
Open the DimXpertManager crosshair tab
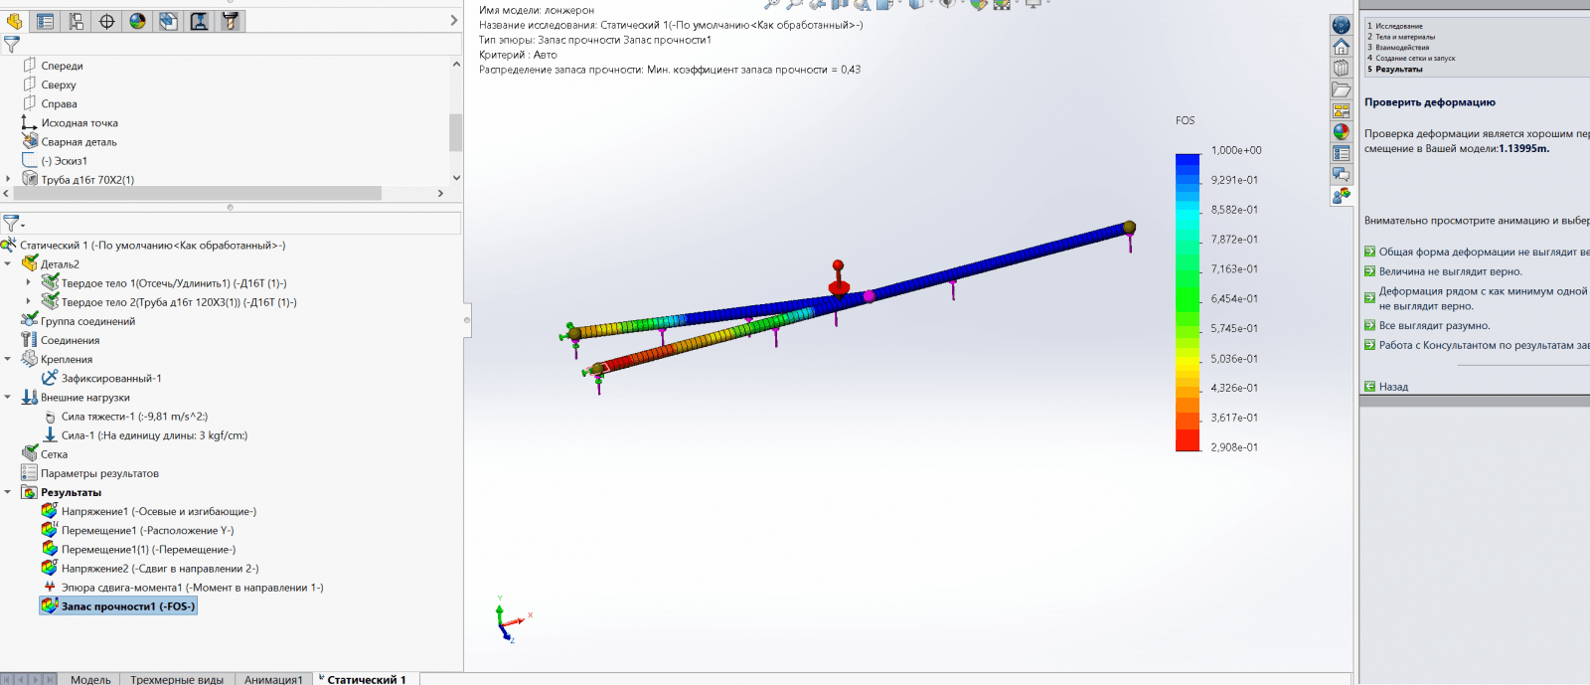107,21
